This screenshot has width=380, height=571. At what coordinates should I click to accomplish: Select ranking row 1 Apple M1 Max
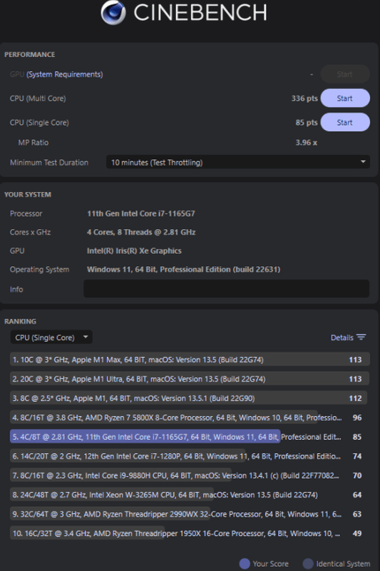click(x=190, y=360)
